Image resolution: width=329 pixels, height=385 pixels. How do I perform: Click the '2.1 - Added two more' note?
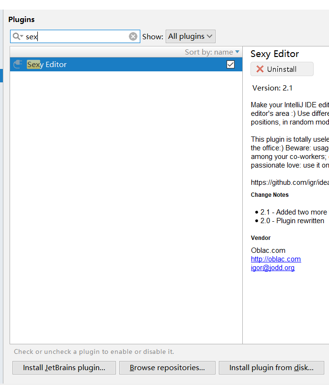pyautogui.click(x=294, y=212)
